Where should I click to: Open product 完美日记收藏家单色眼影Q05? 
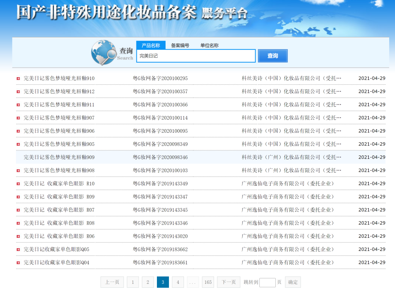point(56,249)
